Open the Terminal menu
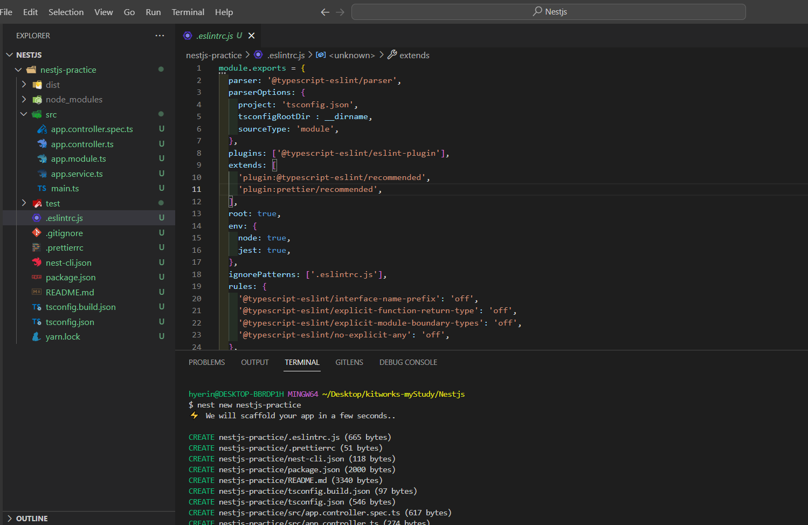808x525 pixels. (x=188, y=12)
